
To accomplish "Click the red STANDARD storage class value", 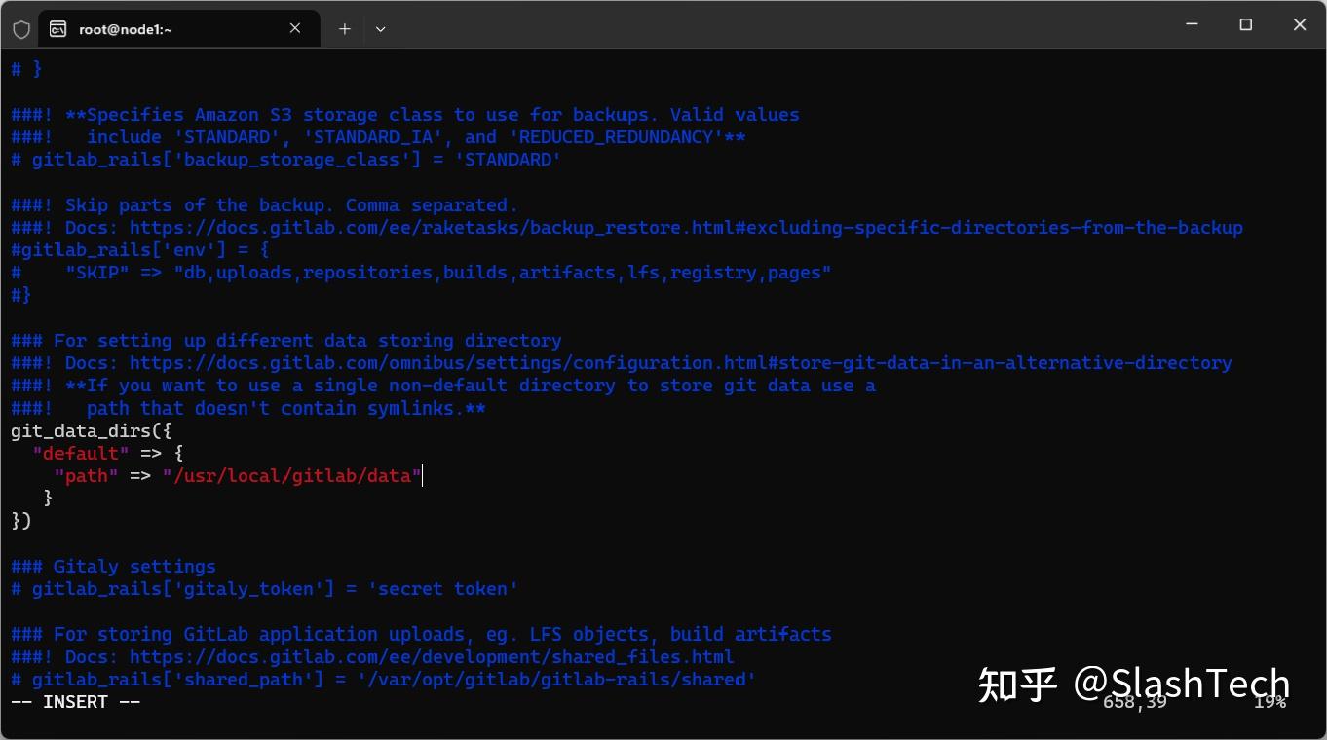I will 506,159.
